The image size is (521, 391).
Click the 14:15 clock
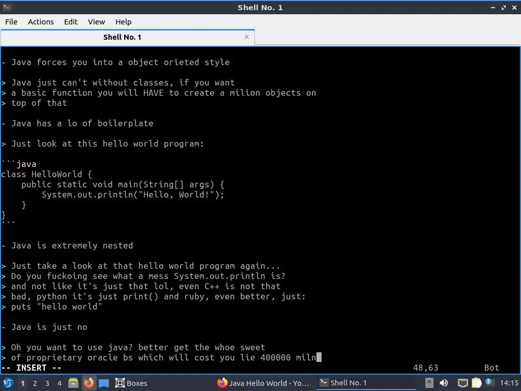click(509, 383)
